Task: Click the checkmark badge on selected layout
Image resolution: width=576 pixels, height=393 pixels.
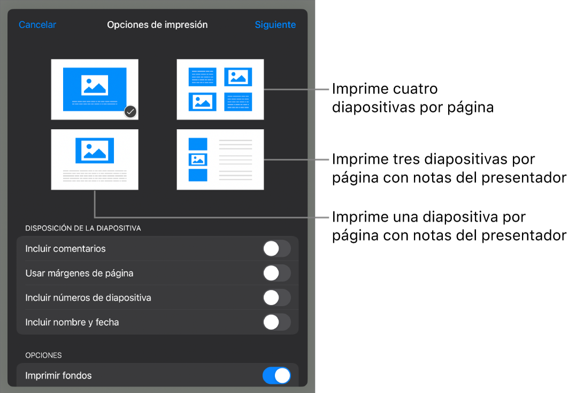Action: (x=130, y=111)
